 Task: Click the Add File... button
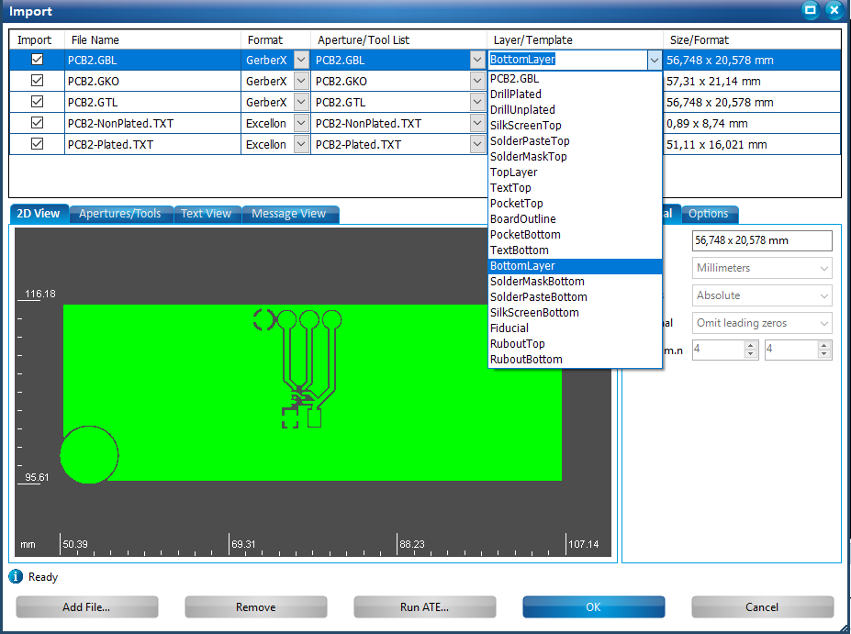pyautogui.click(x=86, y=607)
